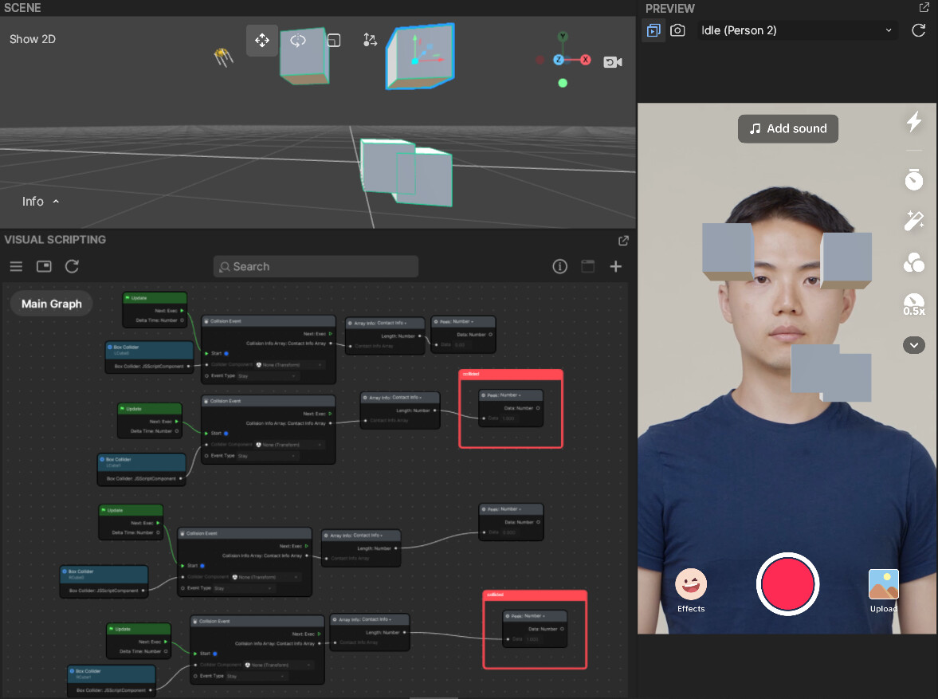Take a preview screenshot with the camera icon
This screenshot has height=699, width=938.
click(x=677, y=30)
